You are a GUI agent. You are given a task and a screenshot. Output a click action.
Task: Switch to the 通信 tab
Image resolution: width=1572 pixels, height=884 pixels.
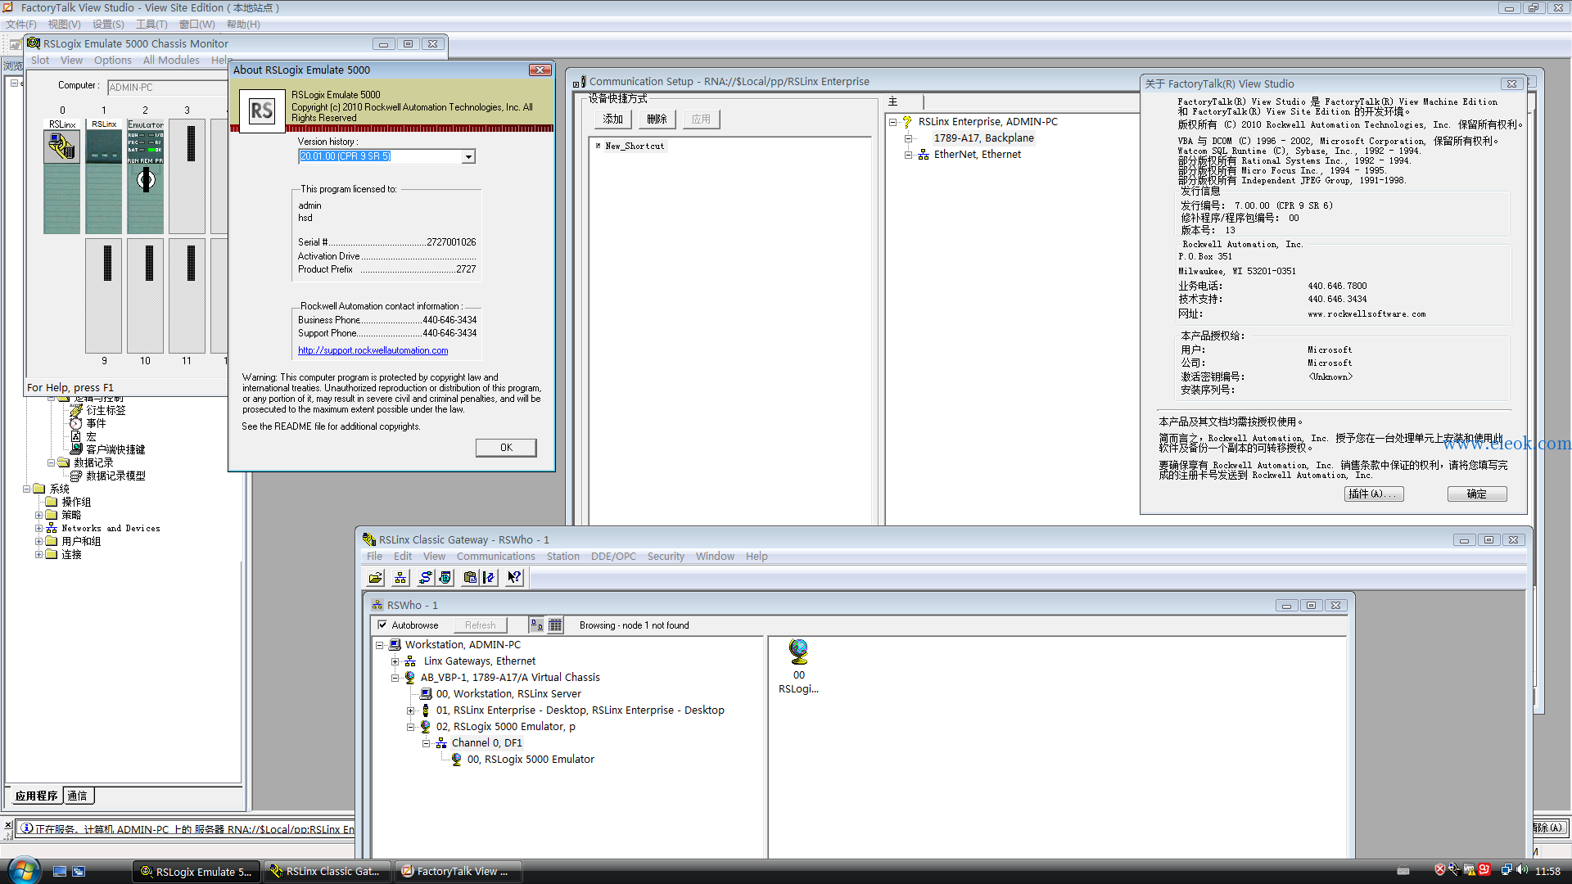pyautogui.click(x=78, y=796)
